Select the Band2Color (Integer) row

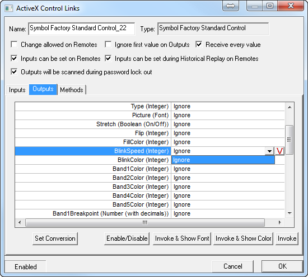150,178
